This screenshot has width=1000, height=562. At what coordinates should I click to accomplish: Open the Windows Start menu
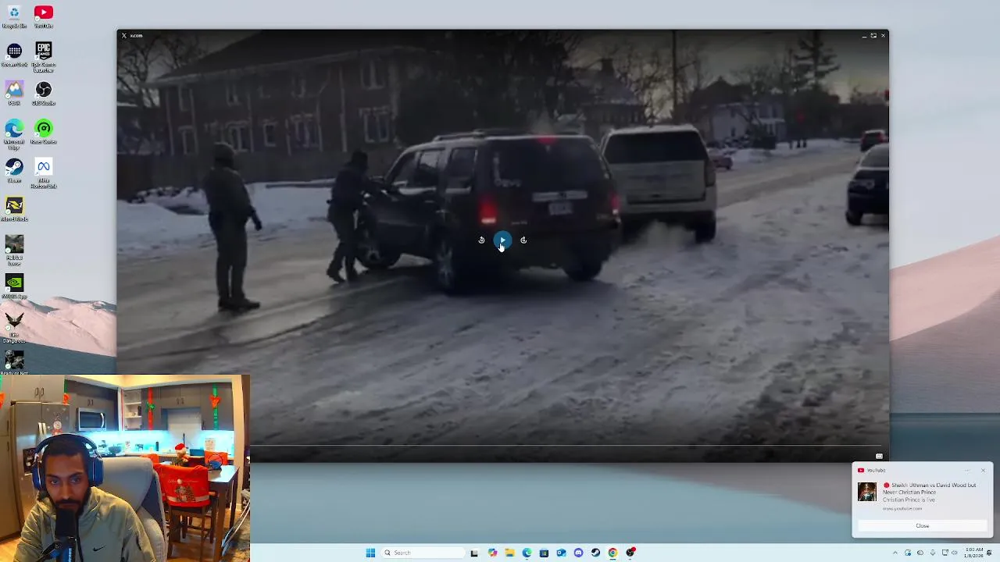tap(370, 553)
